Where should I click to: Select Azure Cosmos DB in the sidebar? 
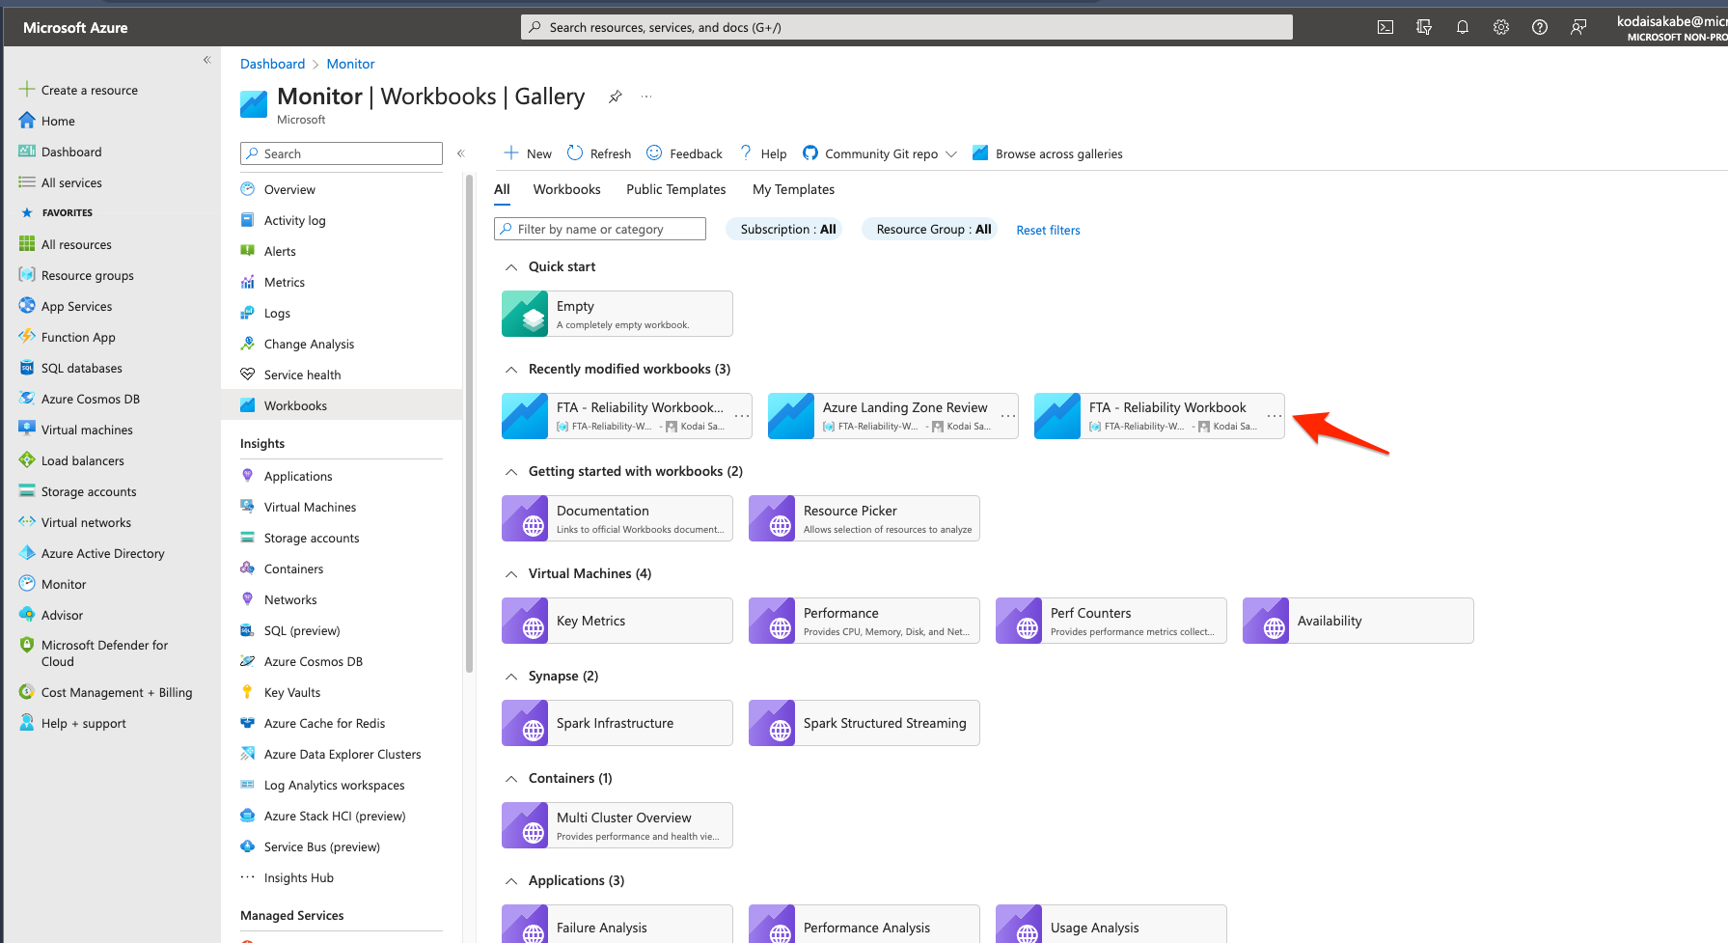pos(89,398)
